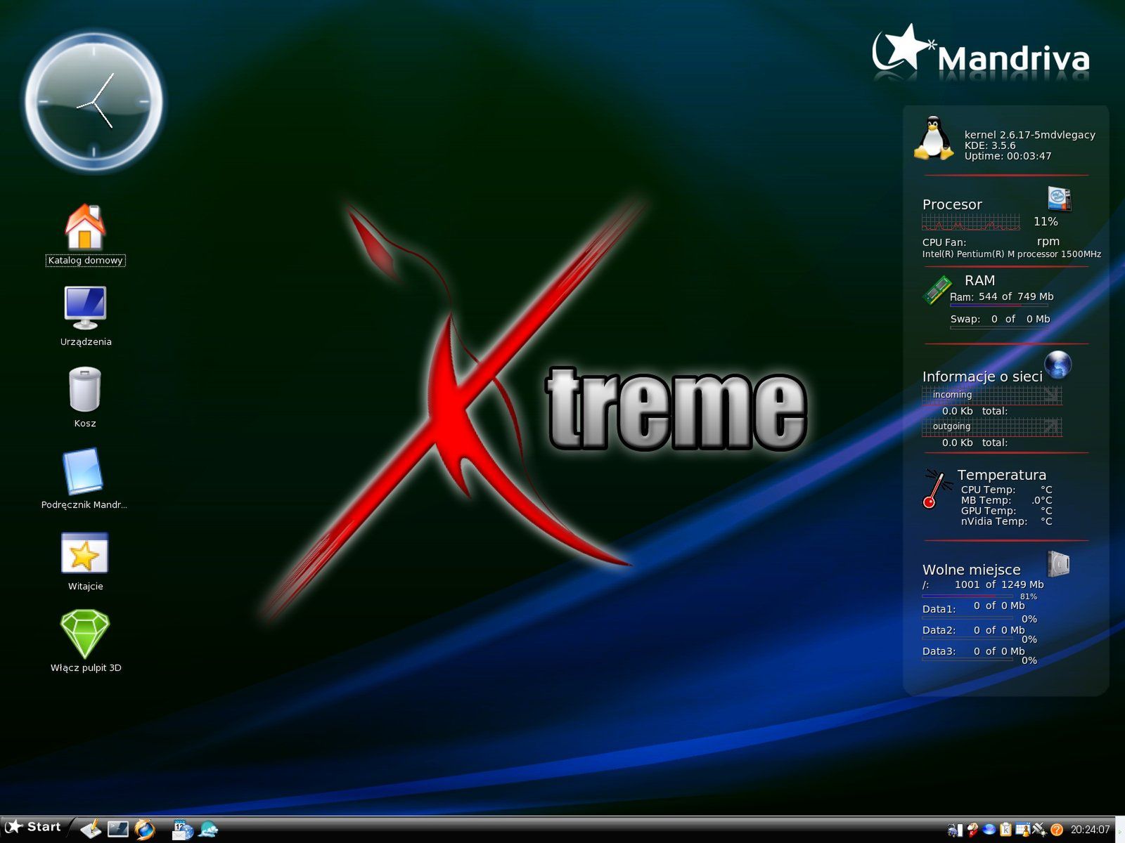Image resolution: width=1125 pixels, height=843 pixels.
Task: Click the Data3: 0 of 0 Mb row
Action: (973, 651)
